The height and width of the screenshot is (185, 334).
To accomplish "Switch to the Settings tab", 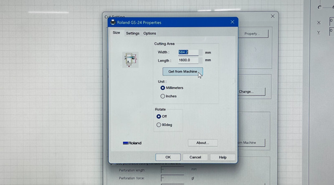I will click(132, 33).
